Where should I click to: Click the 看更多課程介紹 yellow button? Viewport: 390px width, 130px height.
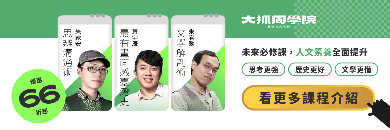pos(308,98)
